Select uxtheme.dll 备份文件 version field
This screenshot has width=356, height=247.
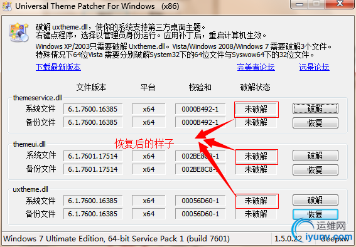(x=93, y=214)
